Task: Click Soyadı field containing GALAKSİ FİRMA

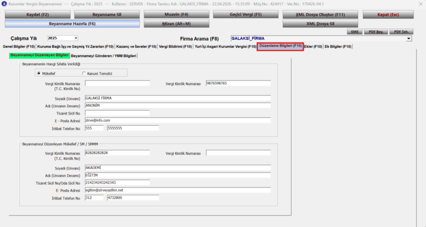Action: [178, 98]
